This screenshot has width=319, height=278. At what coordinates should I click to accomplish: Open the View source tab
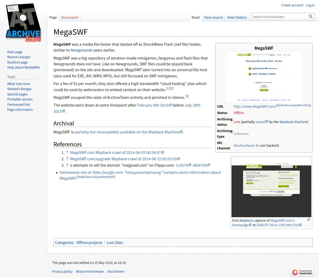213,17
